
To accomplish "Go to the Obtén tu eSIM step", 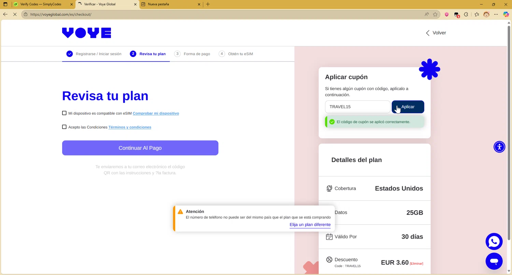I will coord(236,54).
